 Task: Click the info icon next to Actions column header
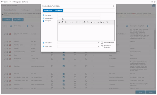tap(11, 26)
